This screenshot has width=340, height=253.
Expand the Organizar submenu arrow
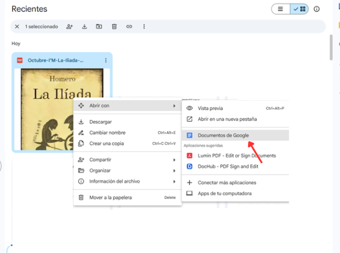(x=174, y=171)
